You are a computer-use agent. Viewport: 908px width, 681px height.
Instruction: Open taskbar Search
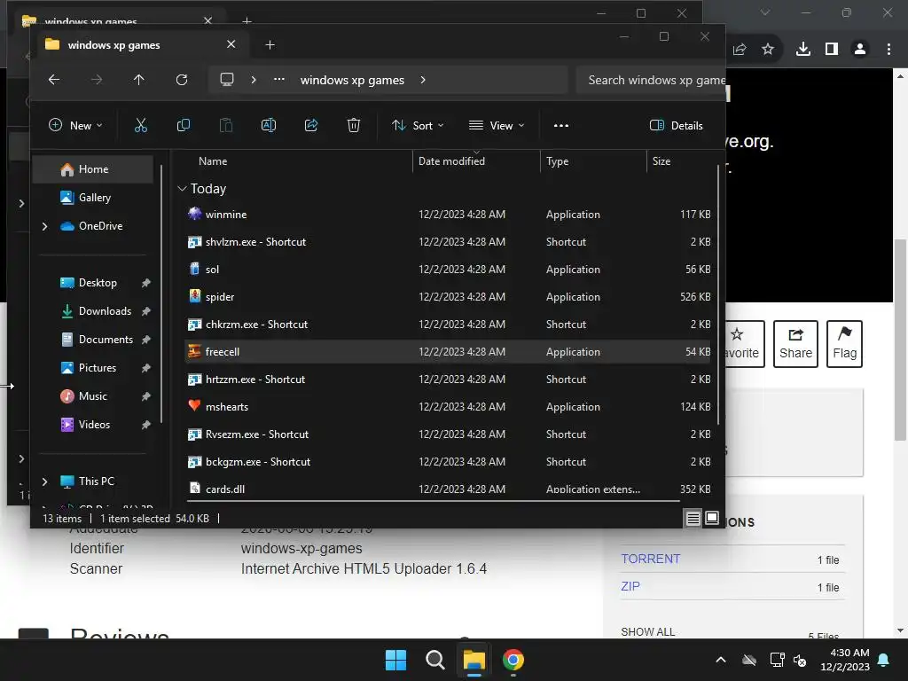434,660
